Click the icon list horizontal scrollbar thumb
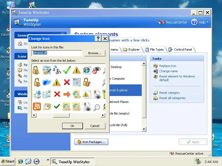Image resolution: width=222 pixels, height=166 pixels. 61,115
